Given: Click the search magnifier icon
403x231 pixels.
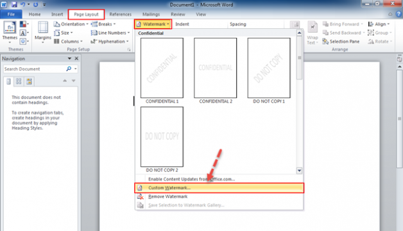Looking at the screenshot, I should click(69, 69).
